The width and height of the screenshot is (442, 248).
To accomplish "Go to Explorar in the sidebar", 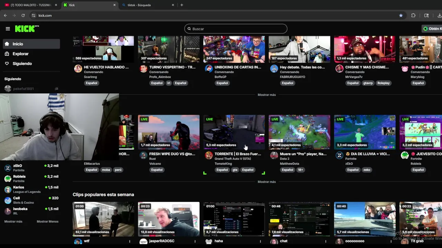I will pos(31,54).
